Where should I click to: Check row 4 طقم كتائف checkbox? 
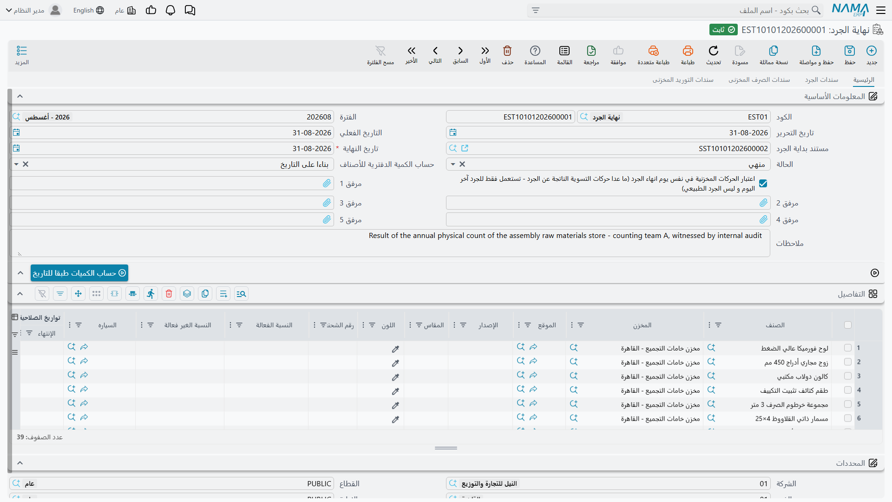tap(848, 390)
